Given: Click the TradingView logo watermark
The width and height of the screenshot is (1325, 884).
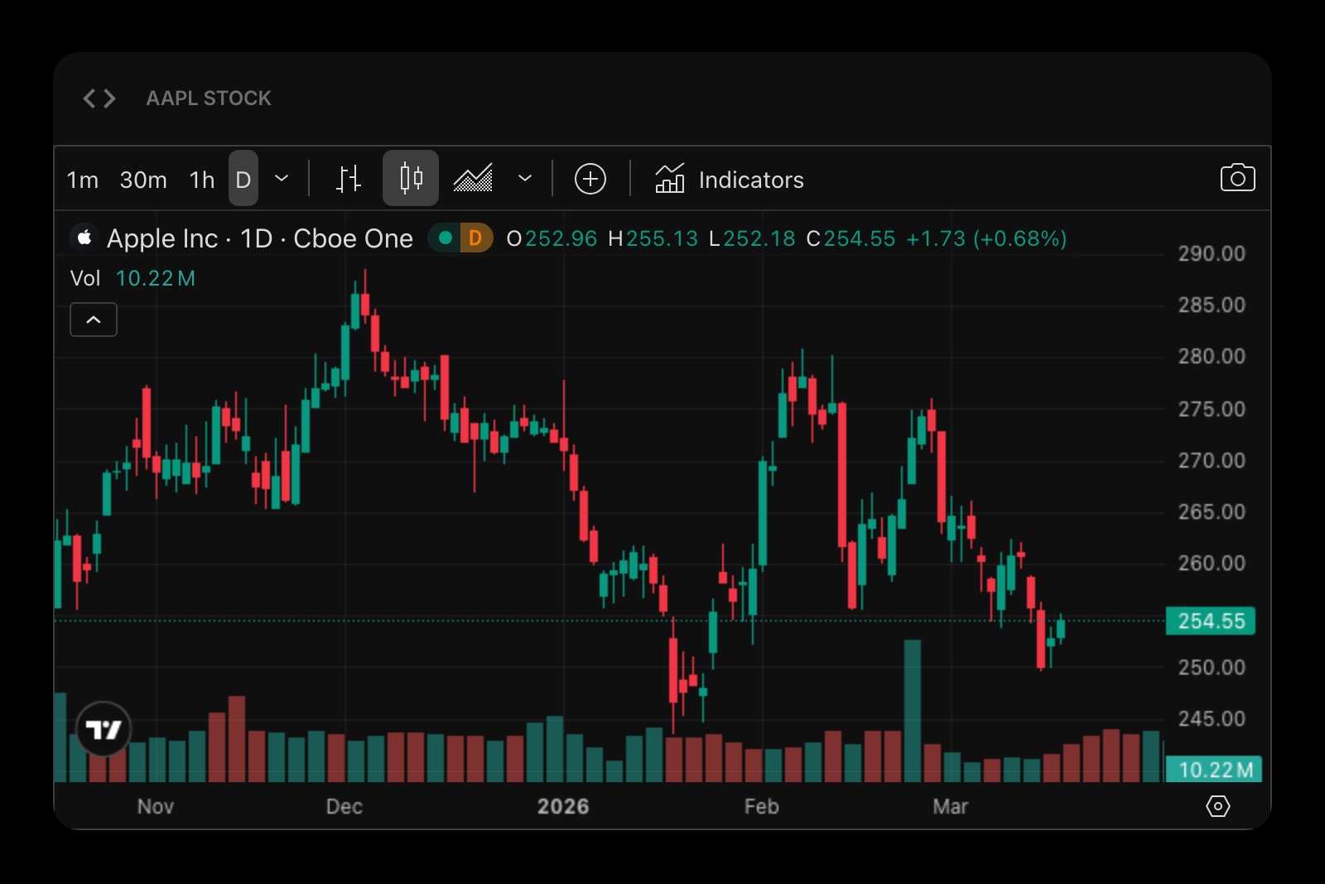Looking at the screenshot, I should tap(103, 729).
